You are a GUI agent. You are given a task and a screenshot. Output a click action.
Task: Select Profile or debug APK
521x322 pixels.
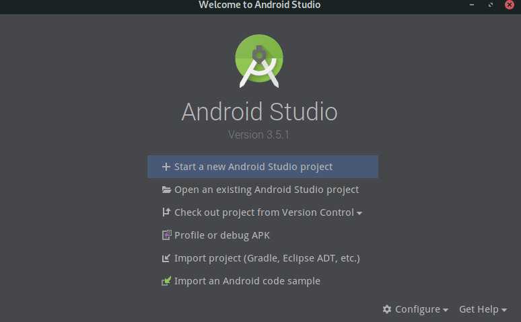click(263, 235)
